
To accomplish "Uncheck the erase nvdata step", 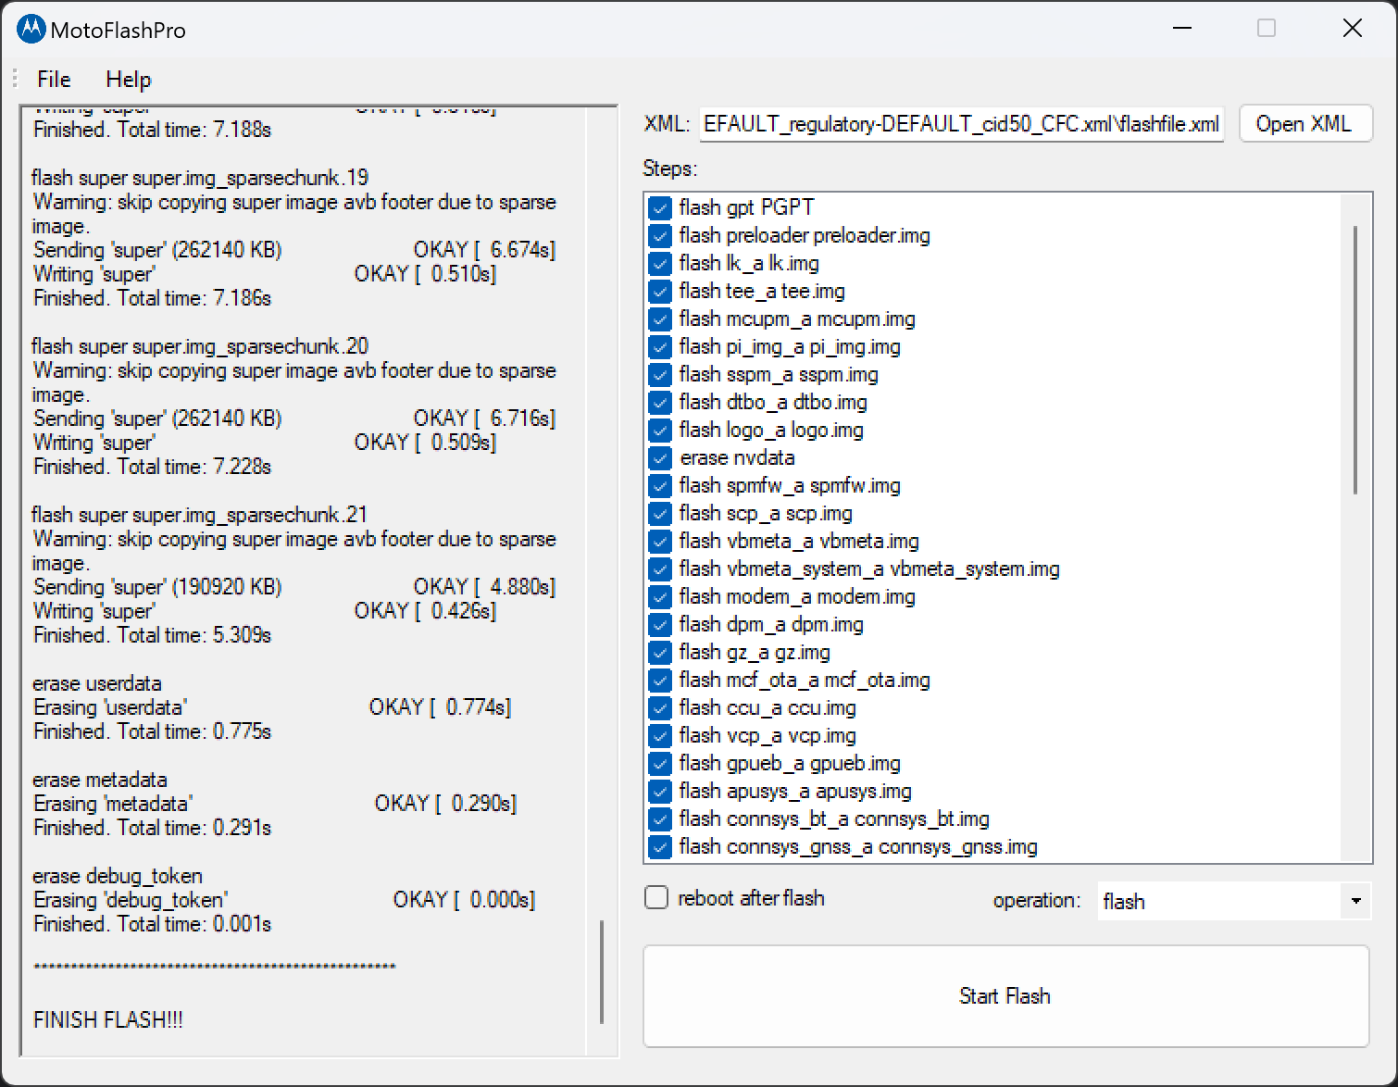I will click(x=660, y=458).
